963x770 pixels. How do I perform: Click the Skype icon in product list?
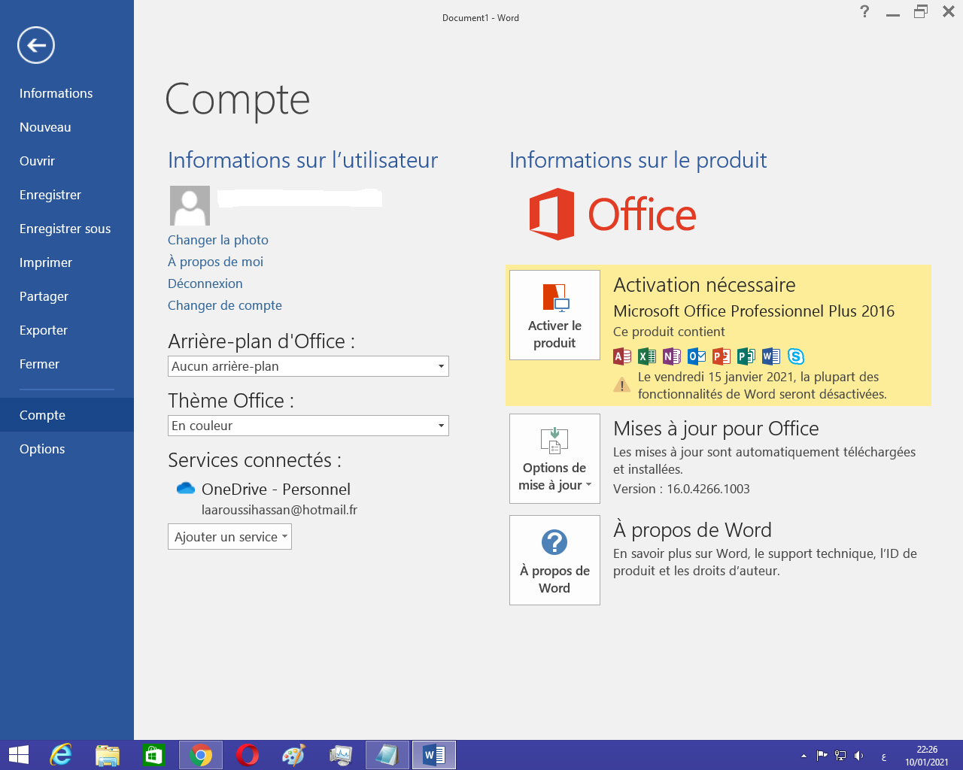pyautogui.click(x=796, y=356)
